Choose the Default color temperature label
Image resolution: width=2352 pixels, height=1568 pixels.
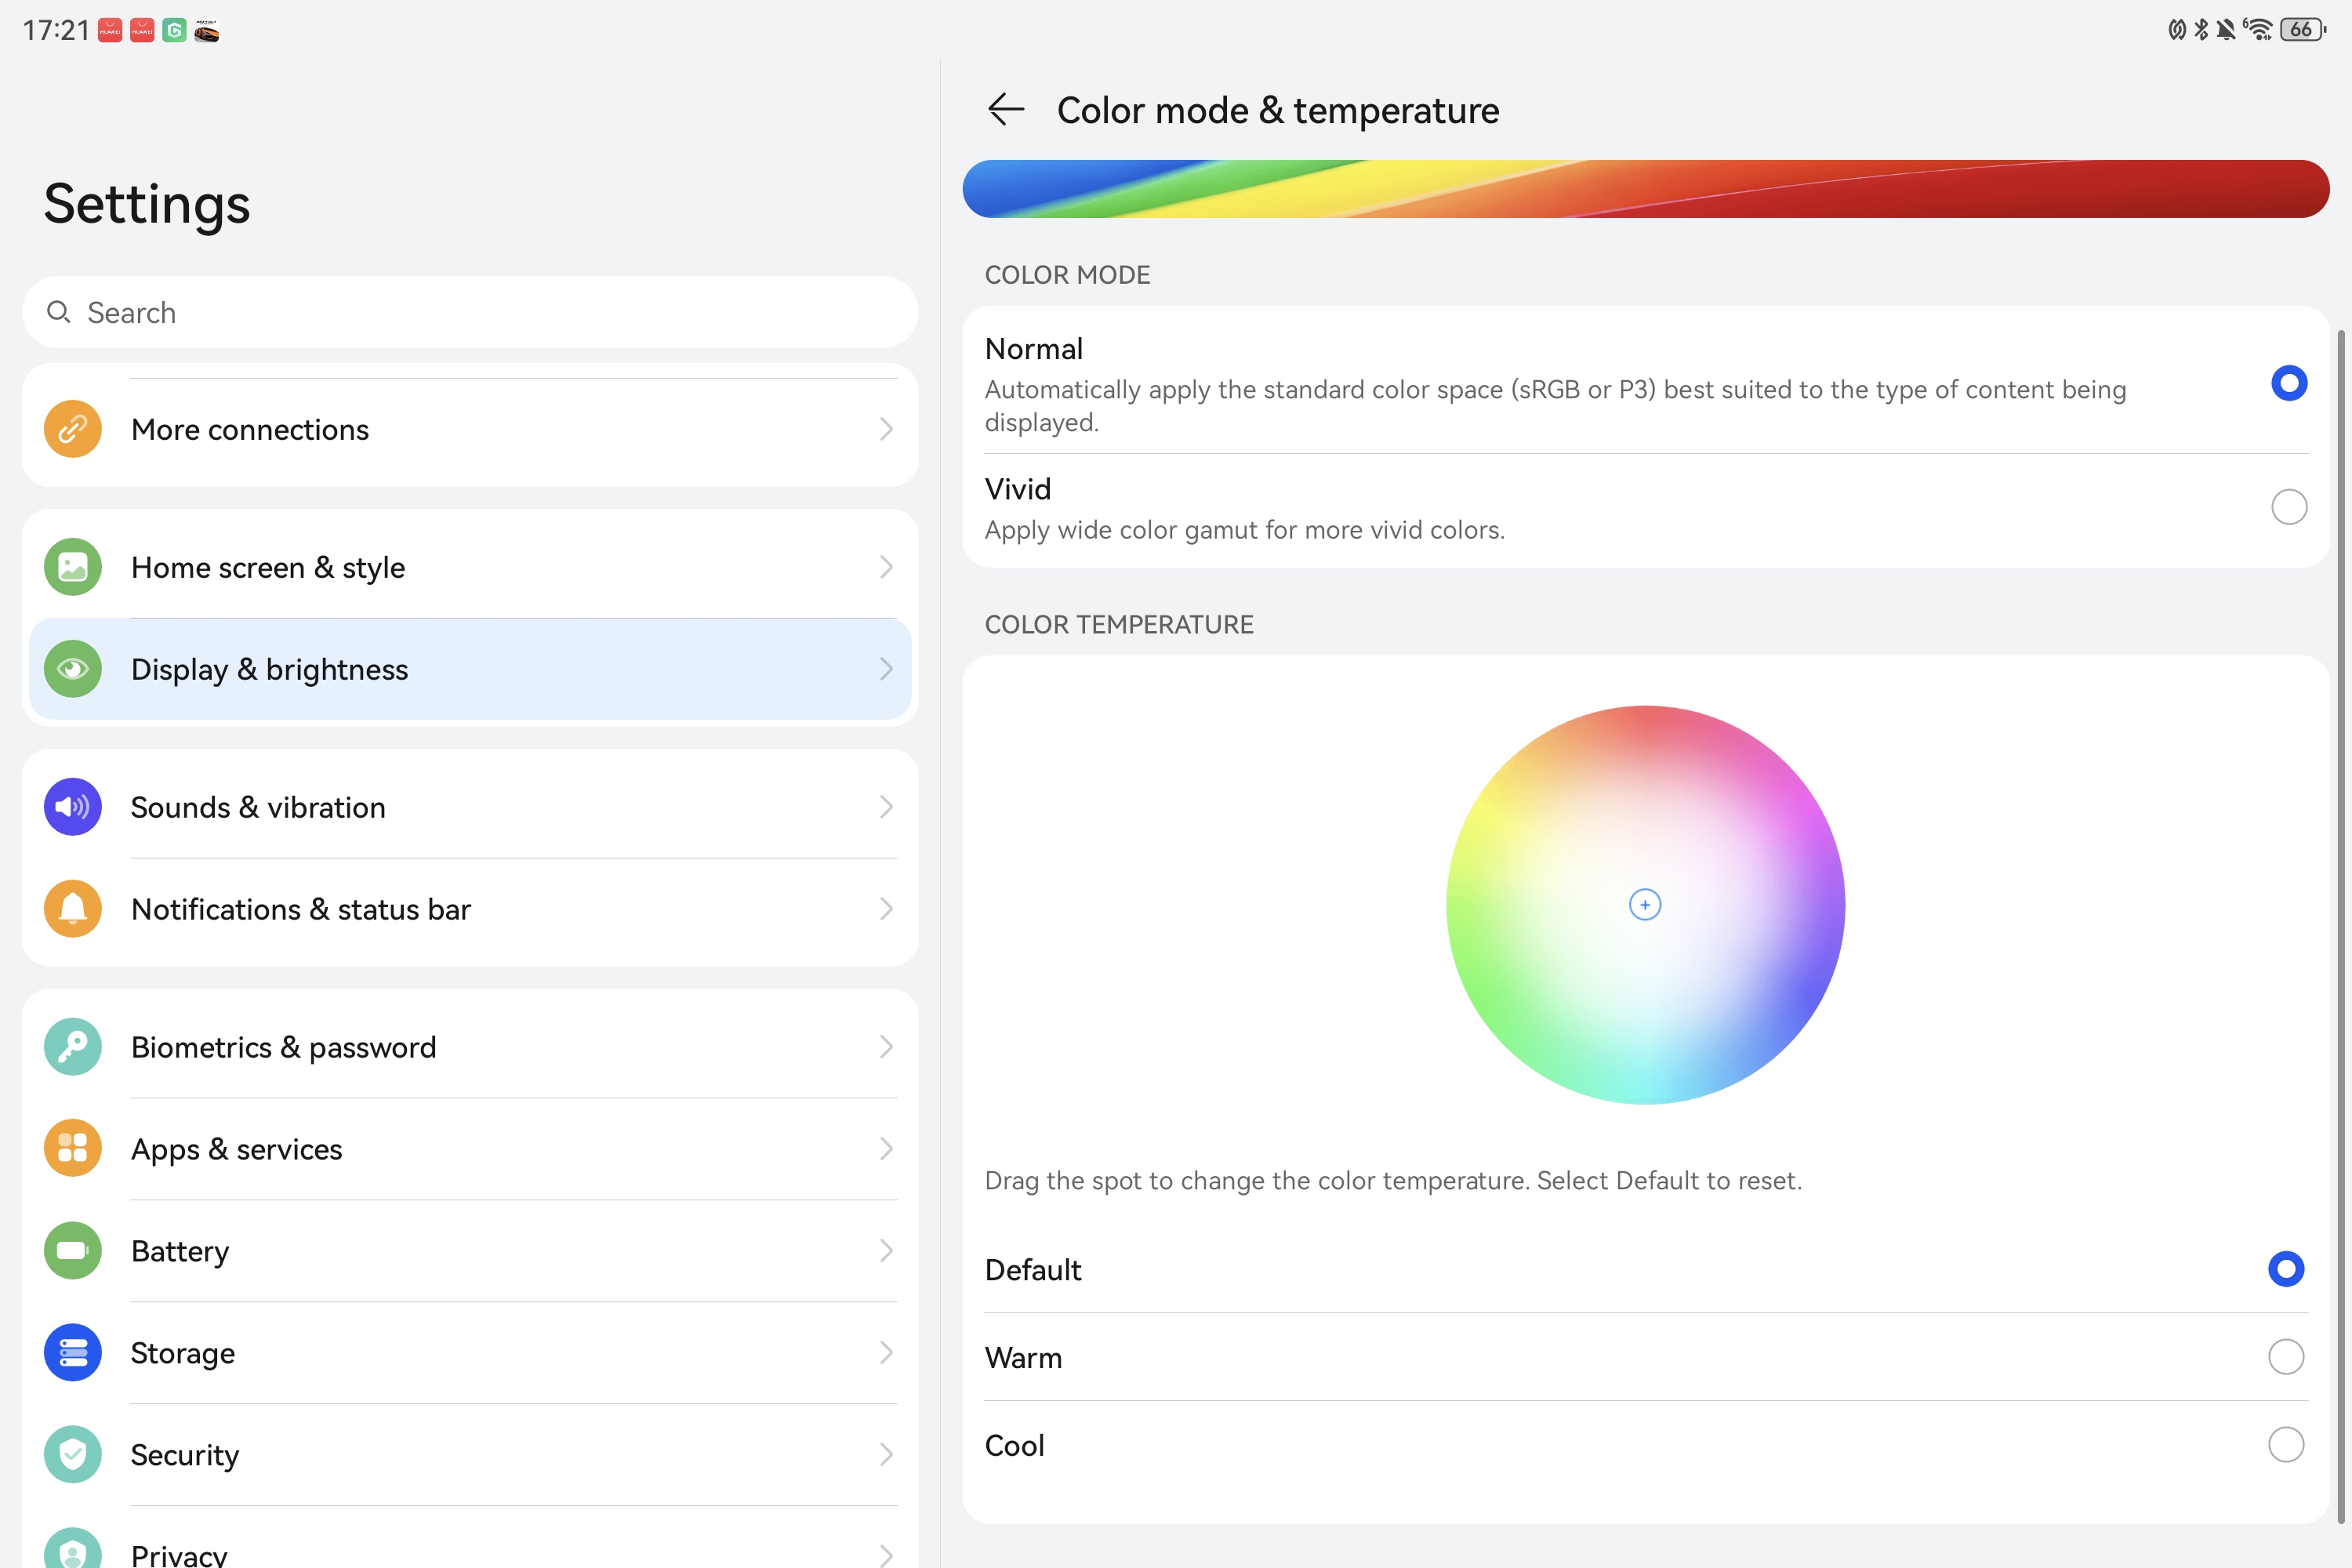pos(1033,1270)
